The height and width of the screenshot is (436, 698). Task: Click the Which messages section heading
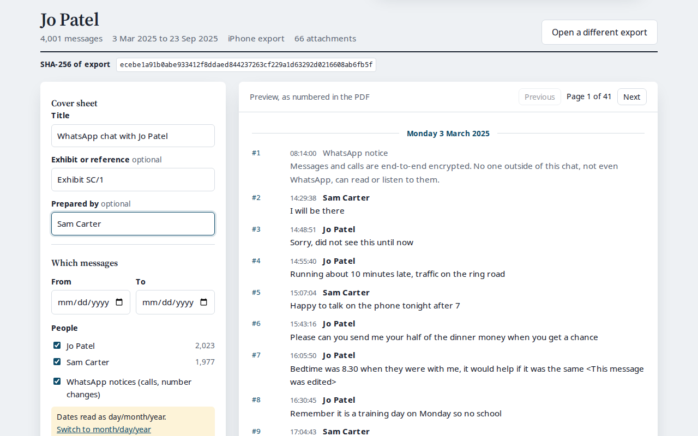(85, 263)
